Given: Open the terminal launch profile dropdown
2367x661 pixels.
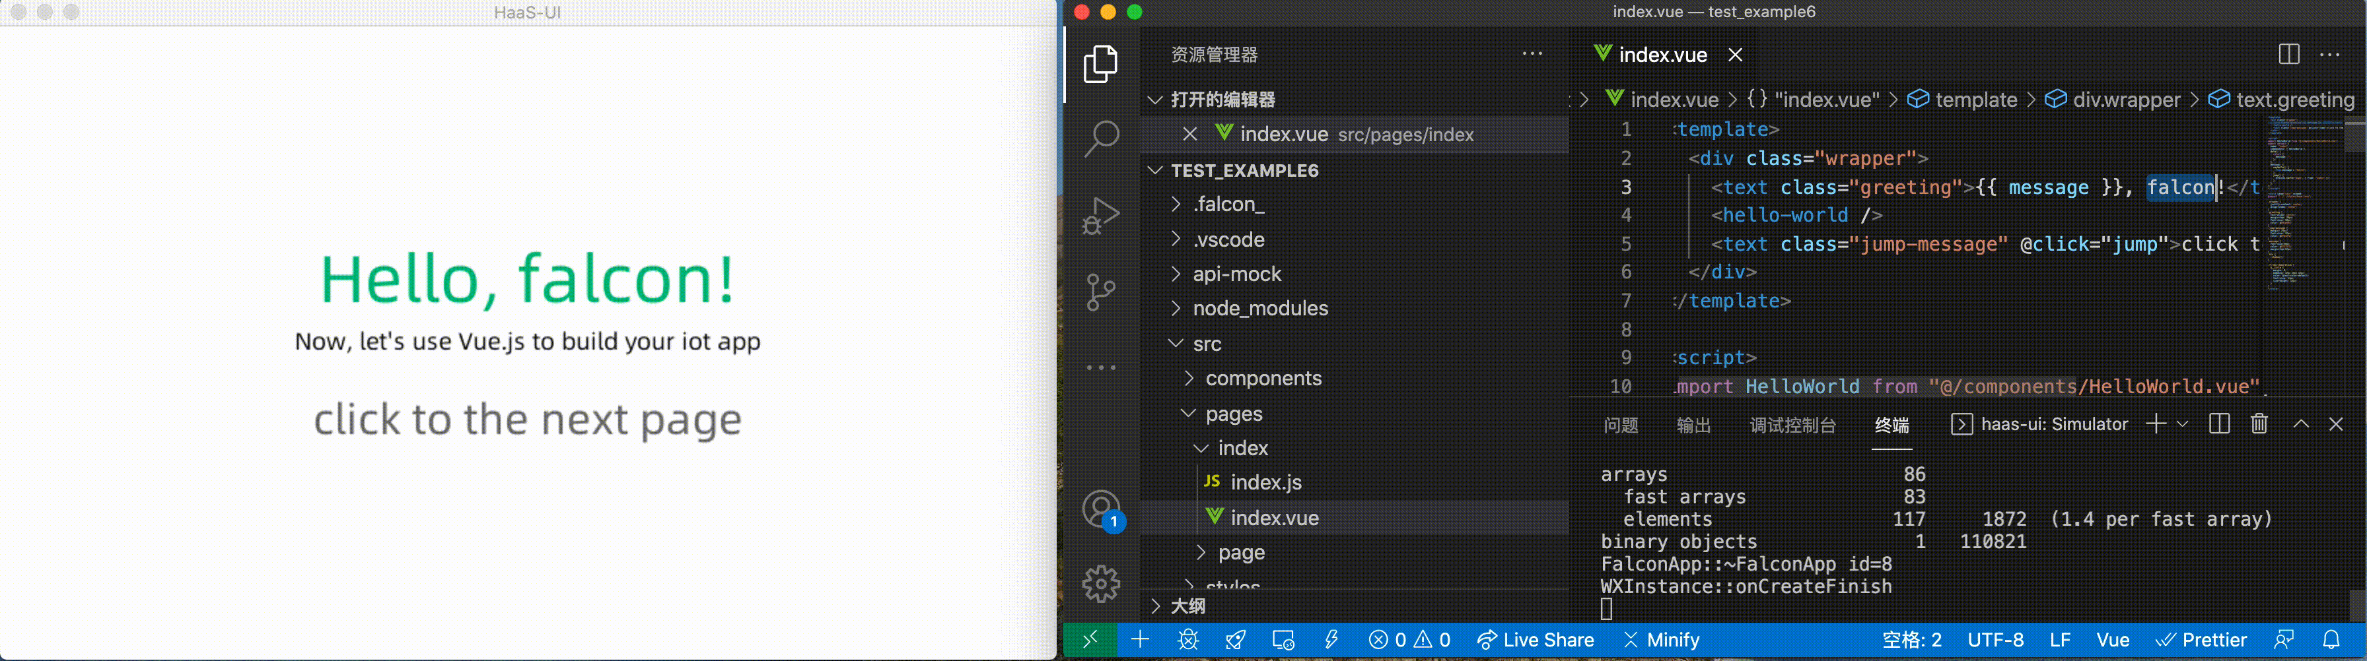Looking at the screenshot, I should click(x=2182, y=424).
